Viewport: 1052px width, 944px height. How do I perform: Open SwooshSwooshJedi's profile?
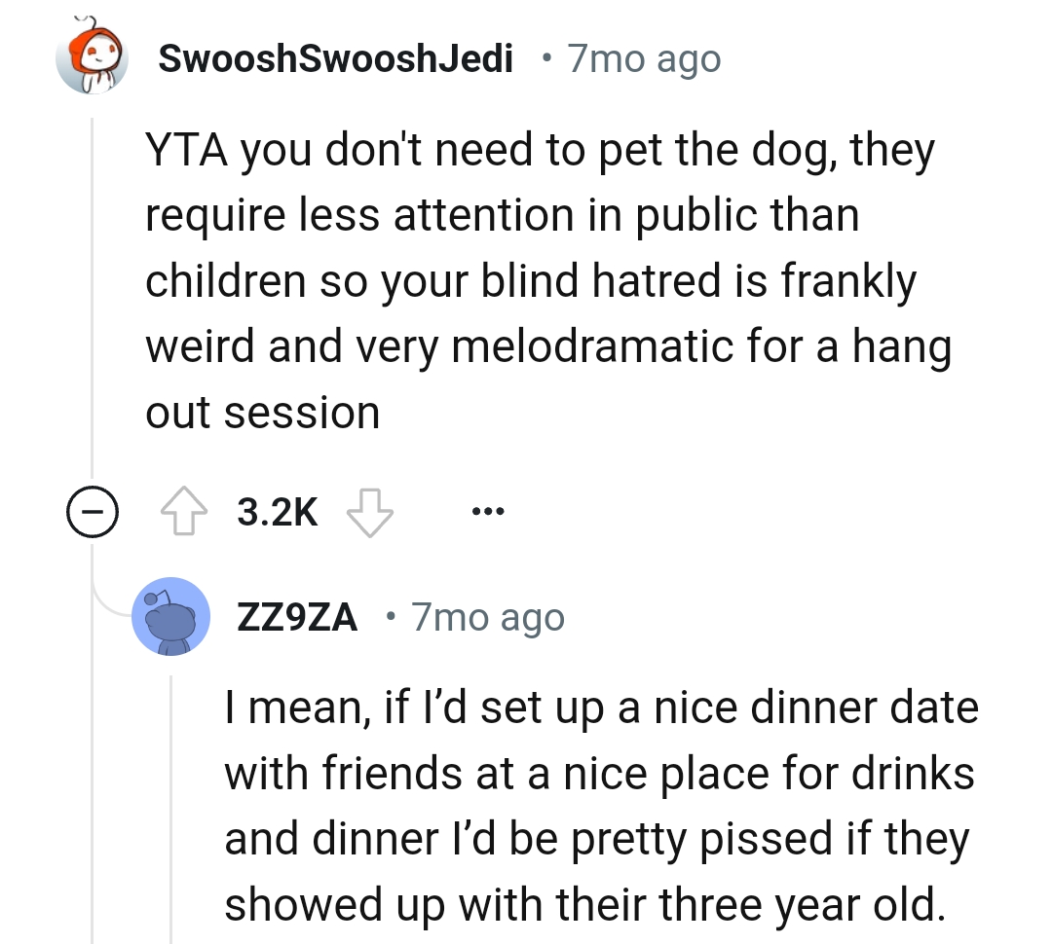click(x=336, y=58)
